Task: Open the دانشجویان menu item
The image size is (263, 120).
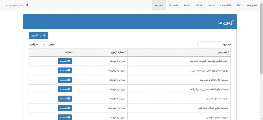Action: pyautogui.click(x=226, y=5)
